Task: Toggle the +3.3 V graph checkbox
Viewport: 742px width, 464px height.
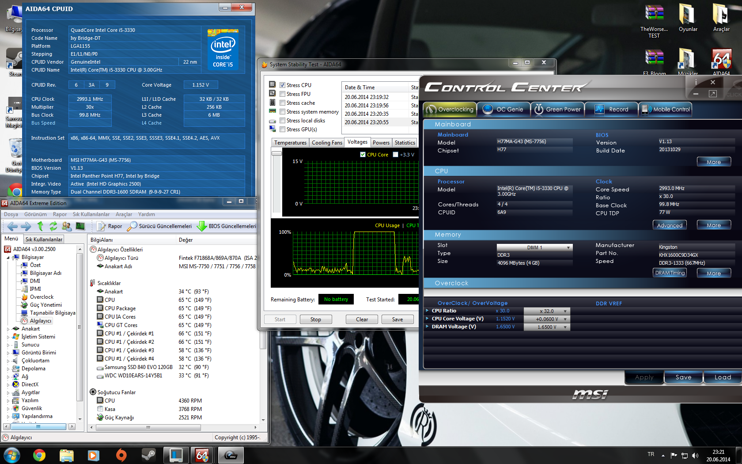Action: (395, 155)
